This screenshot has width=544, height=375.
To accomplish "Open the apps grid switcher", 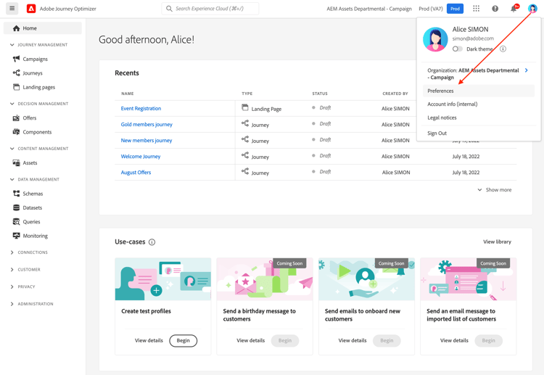I will [476, 9].
